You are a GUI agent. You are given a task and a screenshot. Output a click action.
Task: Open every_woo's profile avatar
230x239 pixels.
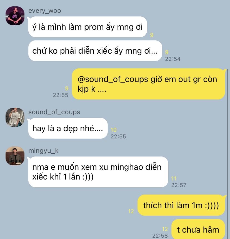15,16
